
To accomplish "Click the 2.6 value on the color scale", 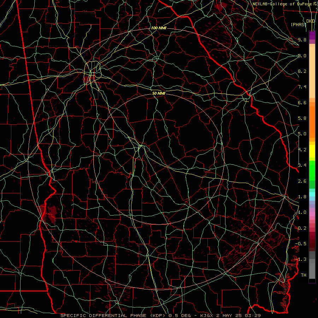I will 302,181.
